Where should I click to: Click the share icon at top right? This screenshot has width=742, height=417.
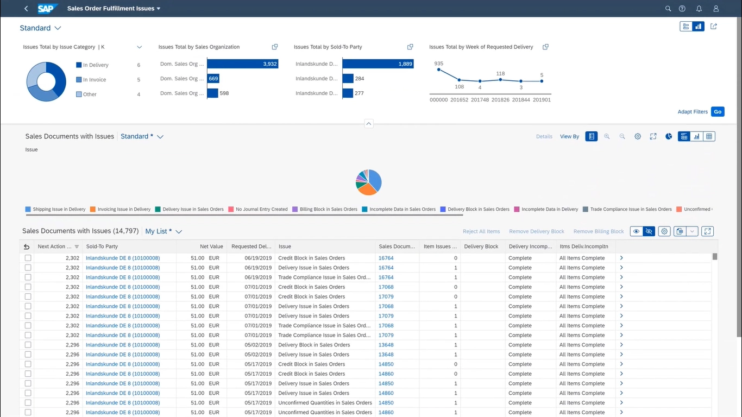click(714, 27)
